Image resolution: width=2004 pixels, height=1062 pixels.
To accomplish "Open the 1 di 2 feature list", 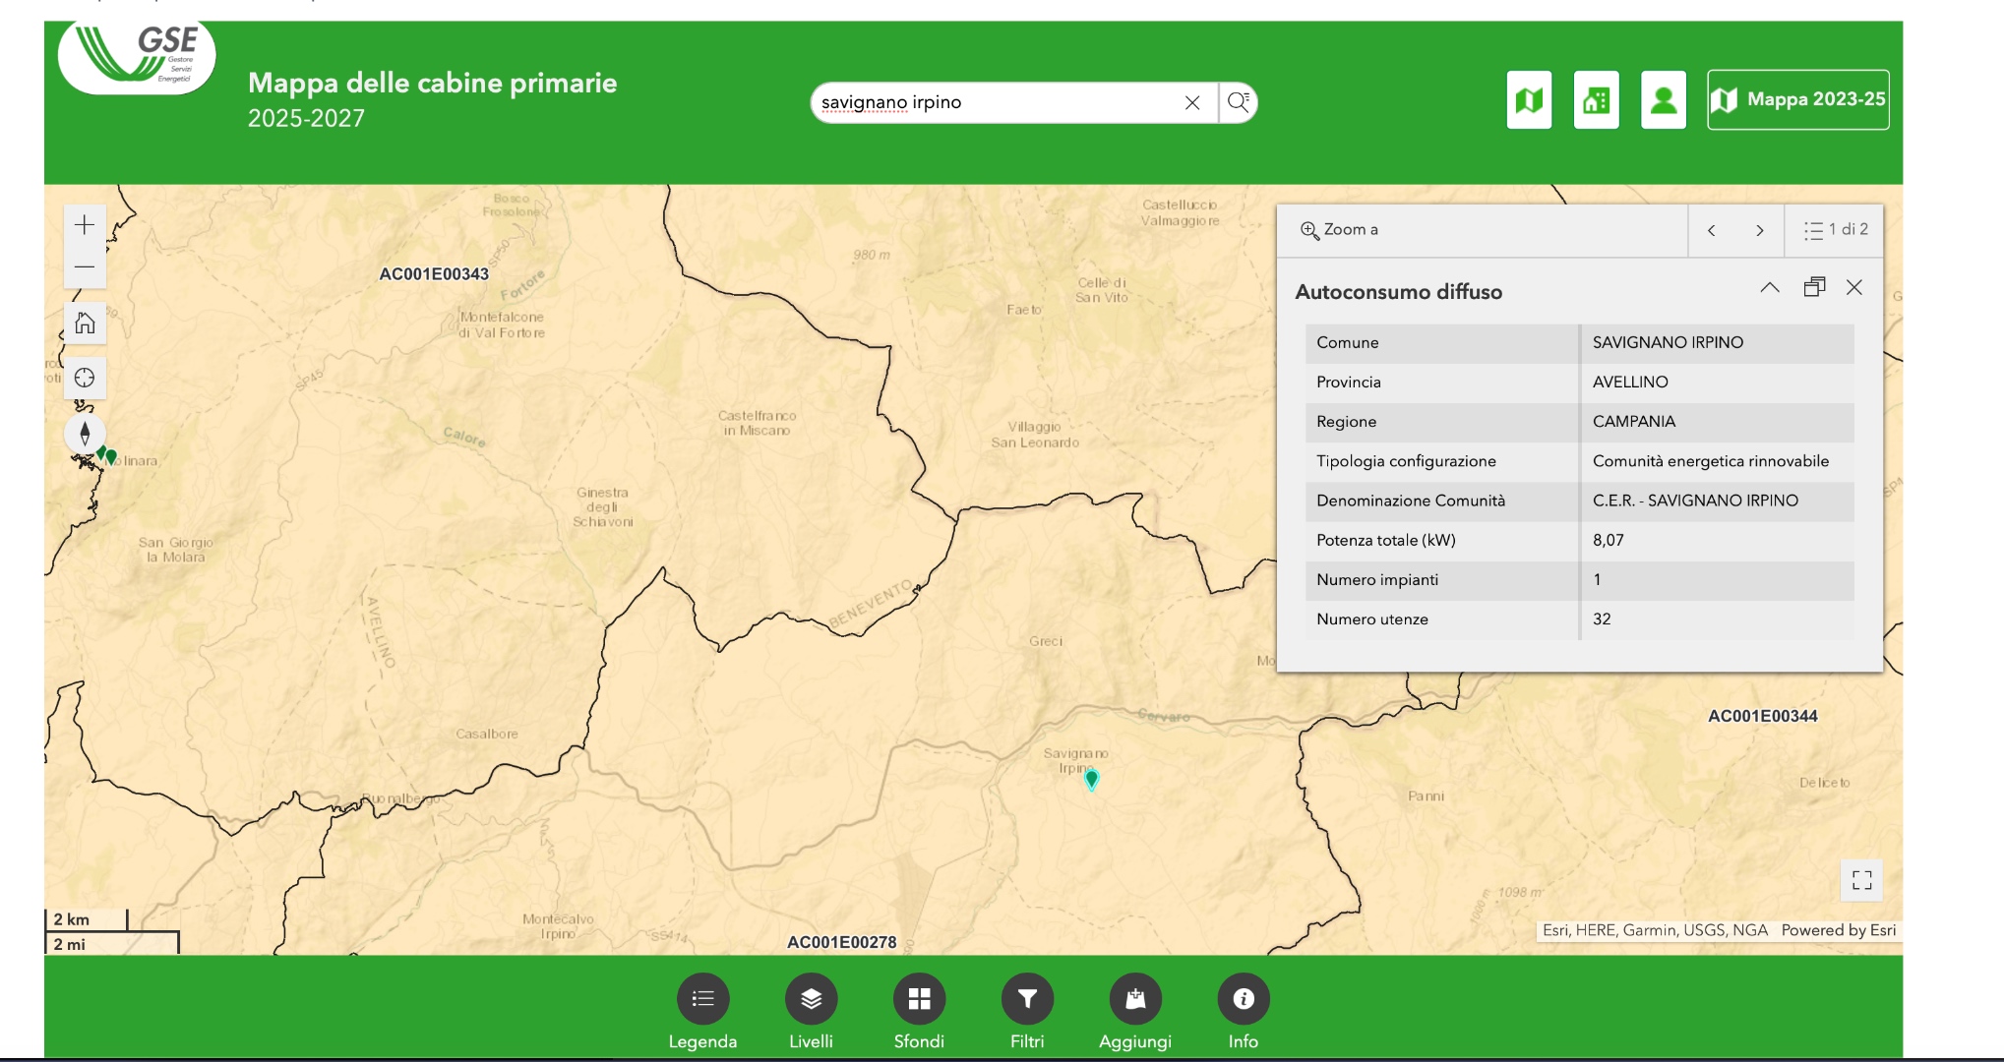I will [1835, 230].
